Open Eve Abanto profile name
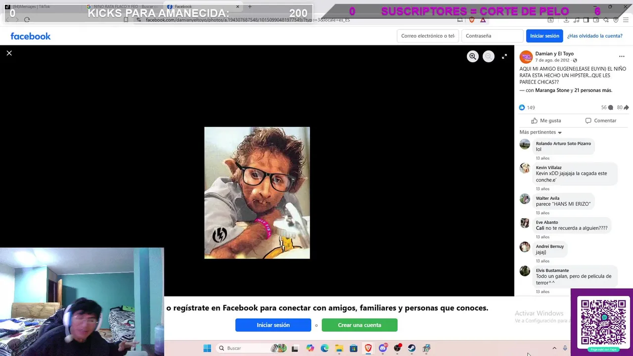 click(547, 222)
